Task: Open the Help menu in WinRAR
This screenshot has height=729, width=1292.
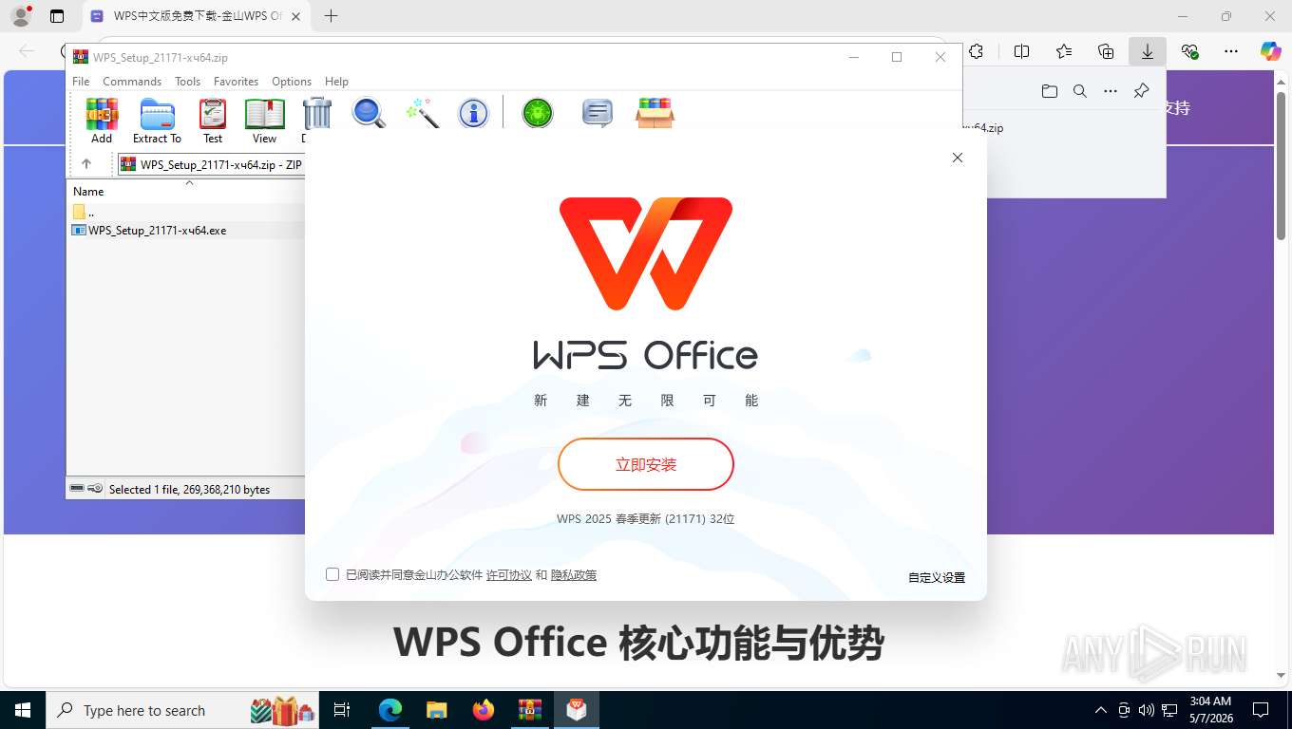Action: 336,82
